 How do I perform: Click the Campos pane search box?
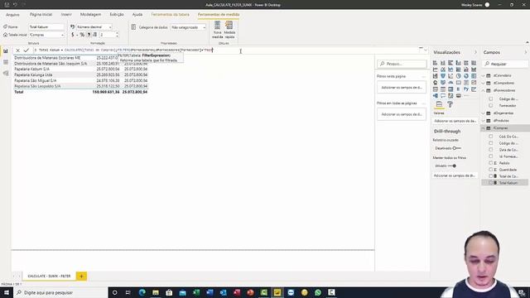(x=505, y=64)
